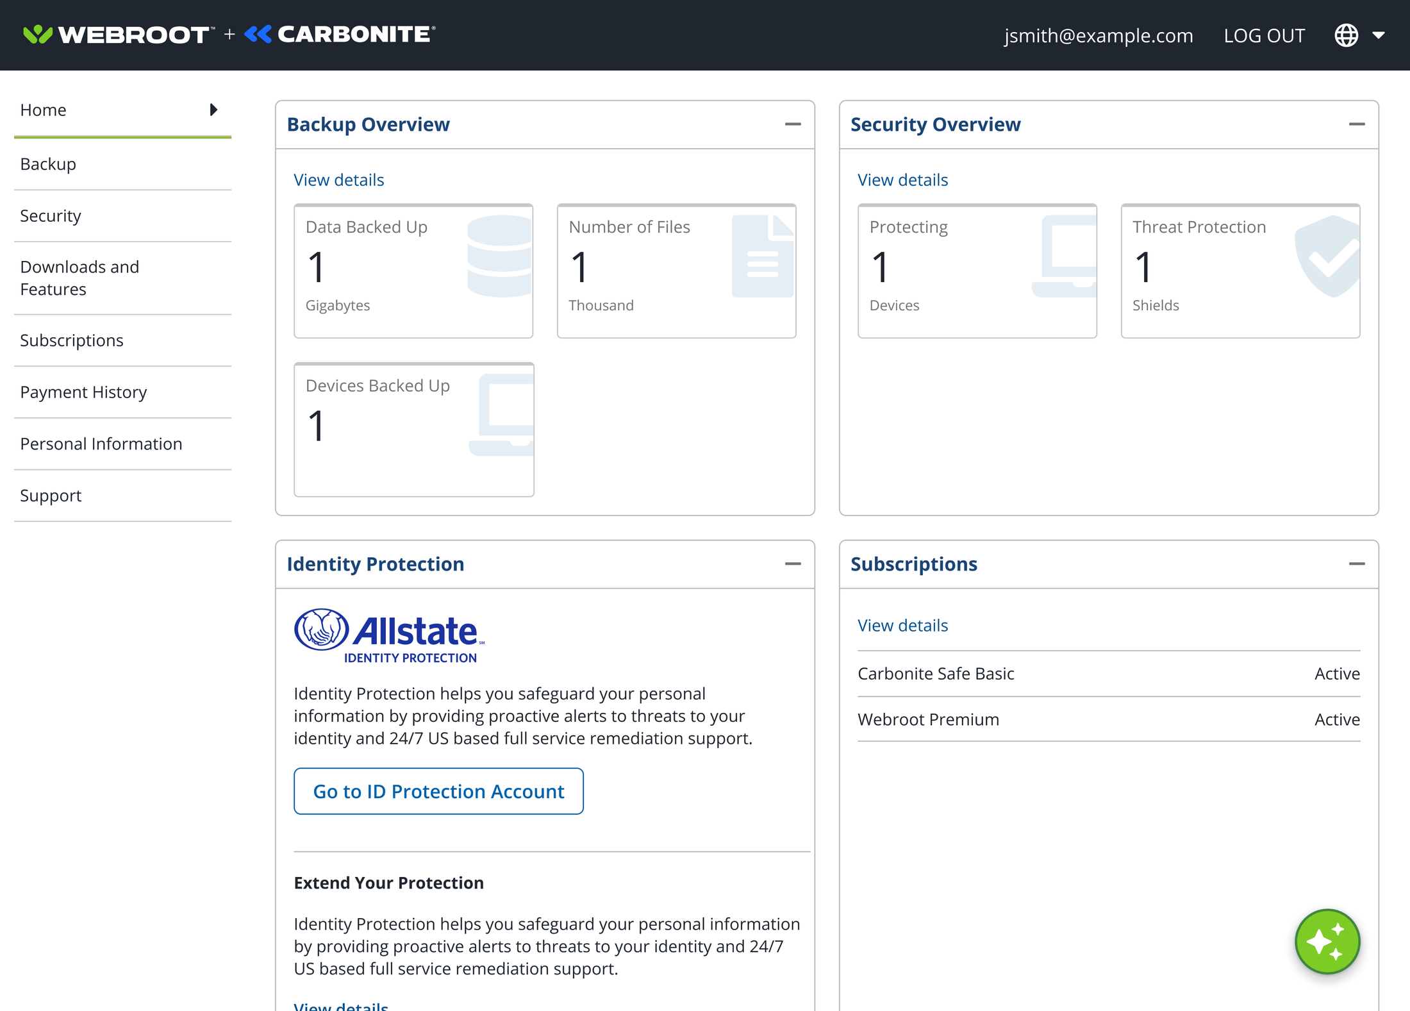Click the Extend Your Protection heading
This screenshot has height=1011, width=1410.
click(388, 883)
